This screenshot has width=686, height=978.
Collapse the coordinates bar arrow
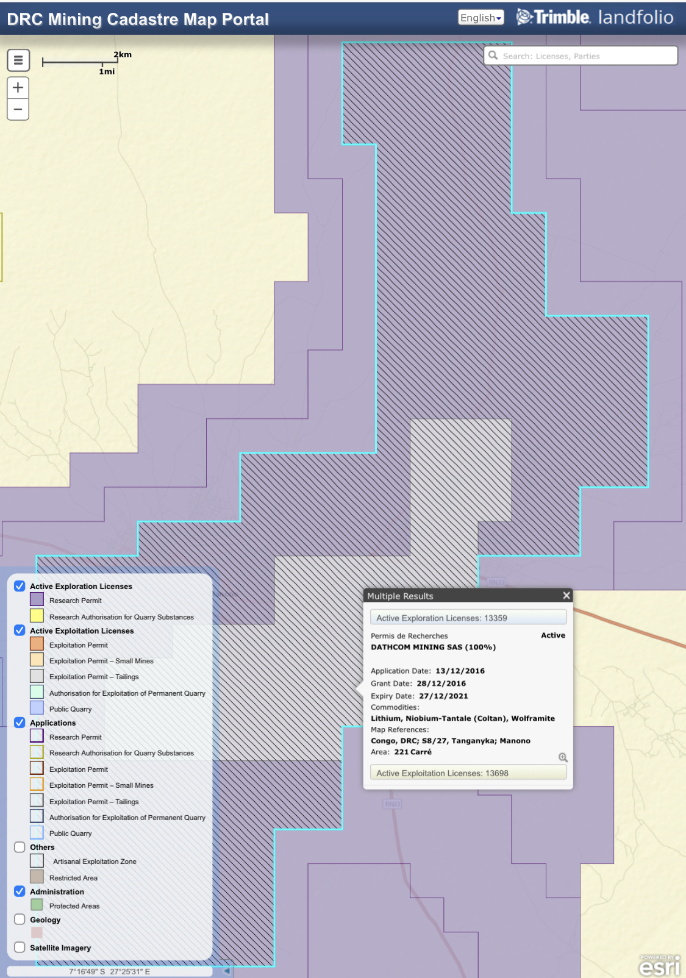[x=226, y=971]
